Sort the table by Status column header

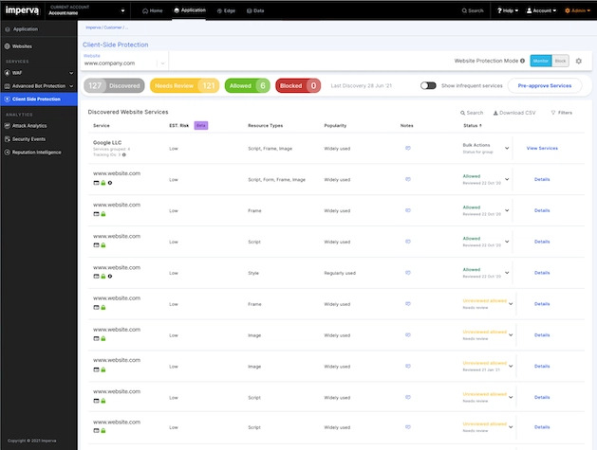point(472,125)
